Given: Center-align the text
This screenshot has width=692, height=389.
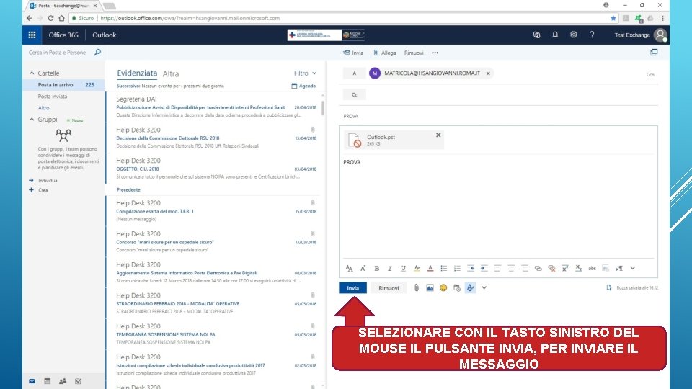Looking at the screenshot, I should click(511, 268).
